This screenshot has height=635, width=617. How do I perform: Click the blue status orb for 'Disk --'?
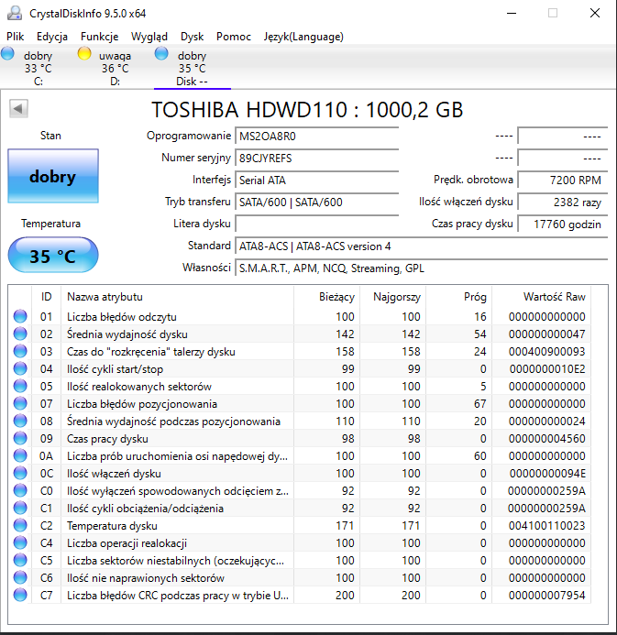tap(161, 53)
